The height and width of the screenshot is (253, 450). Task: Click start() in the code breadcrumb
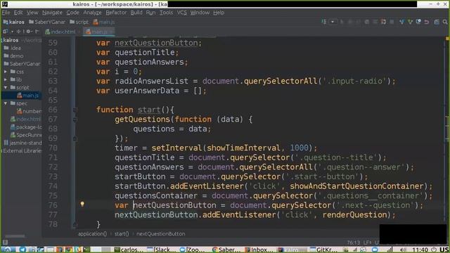tap(122, 234)
